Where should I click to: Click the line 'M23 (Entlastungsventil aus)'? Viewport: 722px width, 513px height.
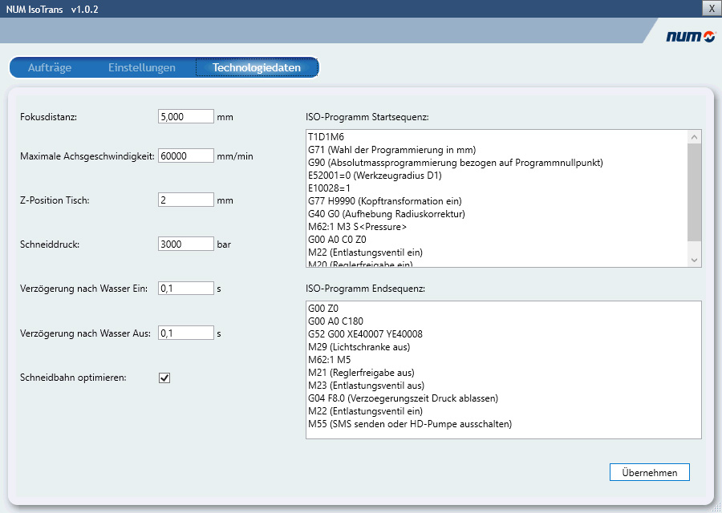(x=366, y=386)
